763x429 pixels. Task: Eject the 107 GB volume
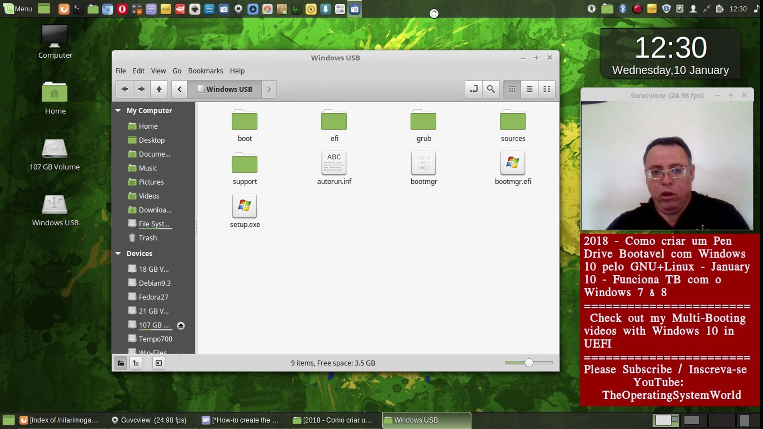point(181,326)
